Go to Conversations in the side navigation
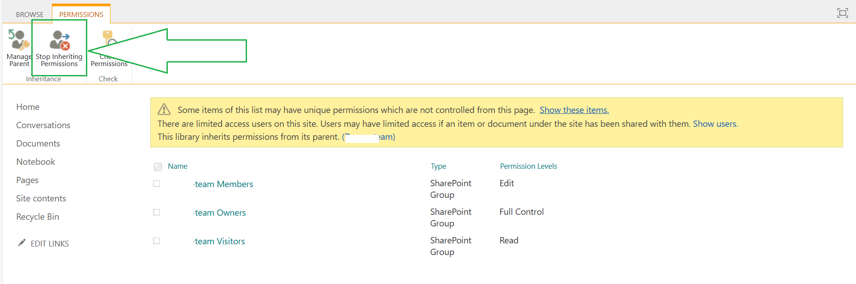 [43, 125]
